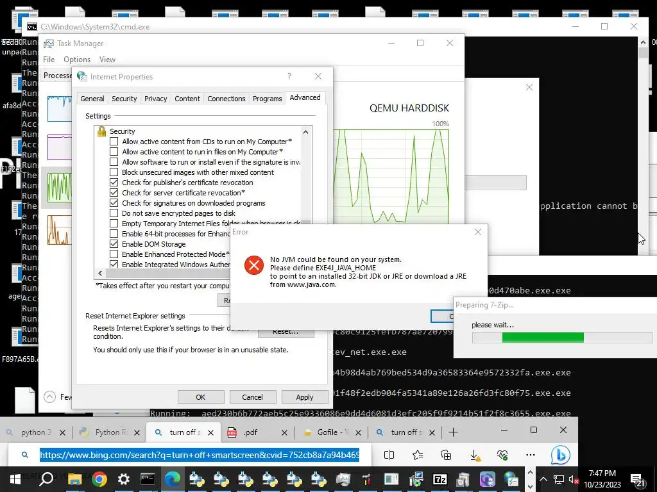
Task: Click taskbar overflow down arrow
Action: (x=530, y=487)
